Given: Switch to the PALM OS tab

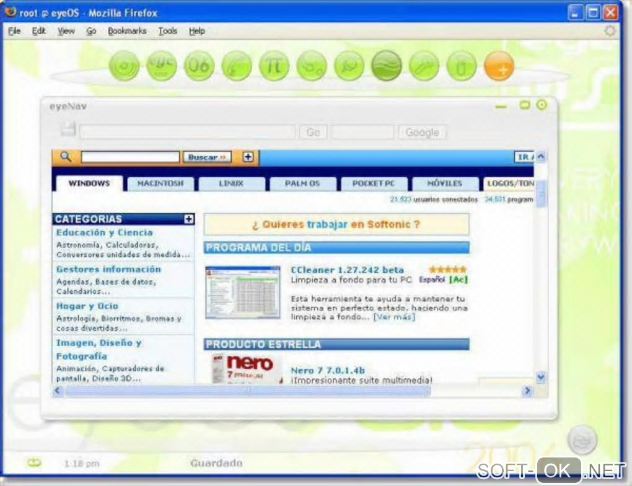Looking at the screenshot, I should coord(302,183).
